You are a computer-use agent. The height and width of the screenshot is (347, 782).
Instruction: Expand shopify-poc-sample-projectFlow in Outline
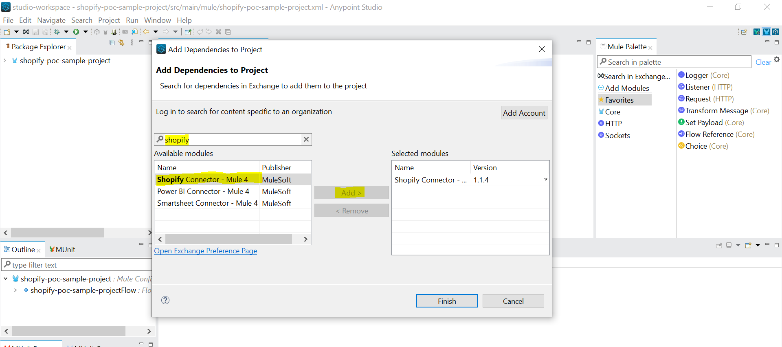tap(15, 290)
